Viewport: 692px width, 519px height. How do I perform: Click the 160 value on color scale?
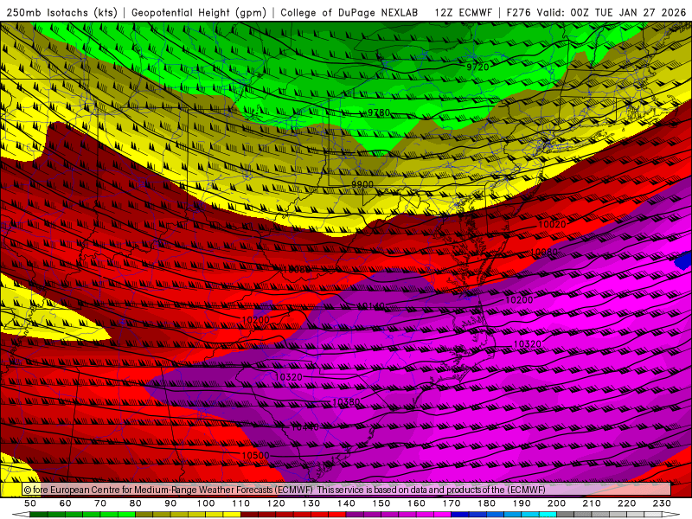(x=416, y=503)
